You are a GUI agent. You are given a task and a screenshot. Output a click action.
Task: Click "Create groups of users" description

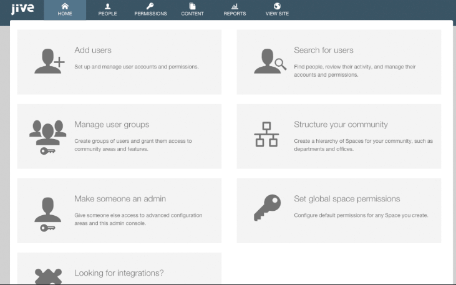133,145
